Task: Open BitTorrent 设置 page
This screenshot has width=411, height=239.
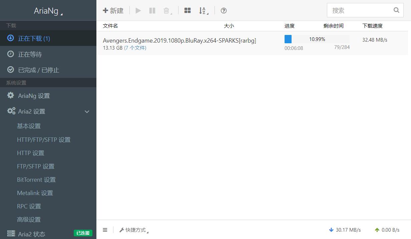Action: 36,179
